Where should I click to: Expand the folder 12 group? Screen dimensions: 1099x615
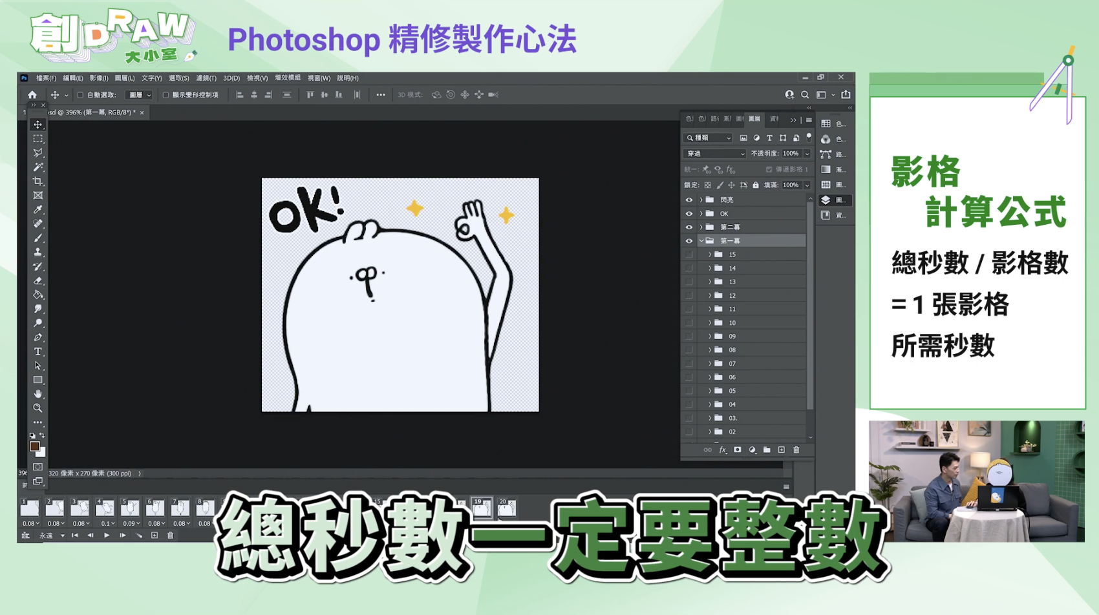coord(710,295)
